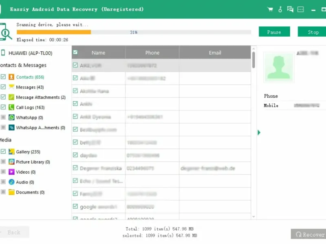
Task: Toggle the Picture Library (0) checkbox
Action: tap(3, 161)
